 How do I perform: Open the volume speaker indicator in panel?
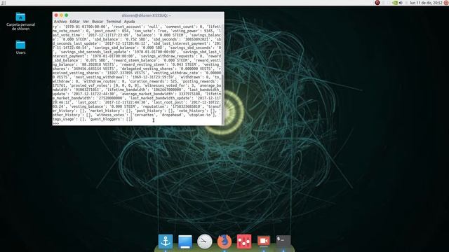[x=401, y=3]
